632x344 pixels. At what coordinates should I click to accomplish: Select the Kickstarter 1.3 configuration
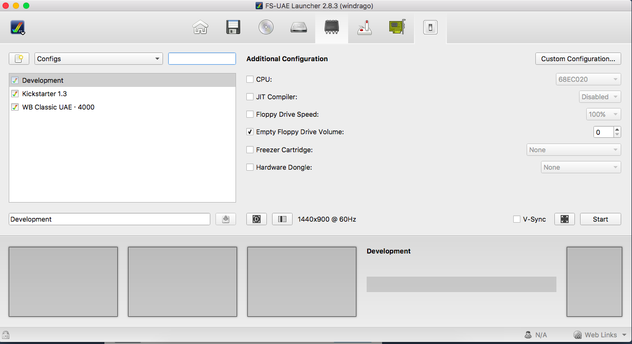122,94
